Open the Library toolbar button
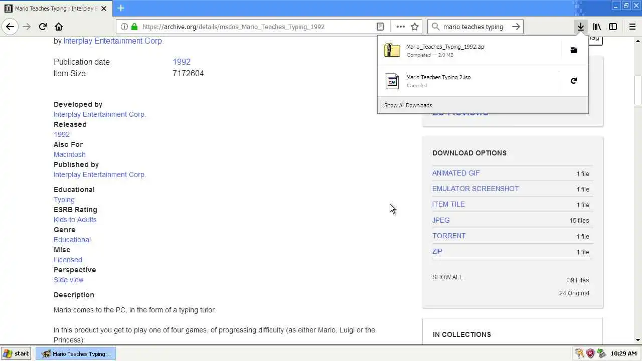This screenshot has width=642, height=361. pos(597,27)
